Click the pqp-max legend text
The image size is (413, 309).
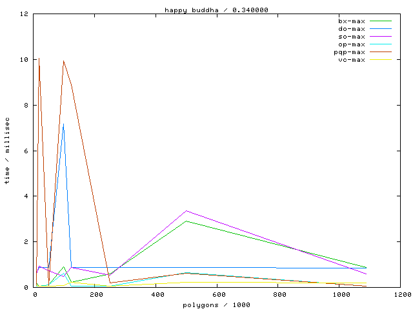point(350,52)
